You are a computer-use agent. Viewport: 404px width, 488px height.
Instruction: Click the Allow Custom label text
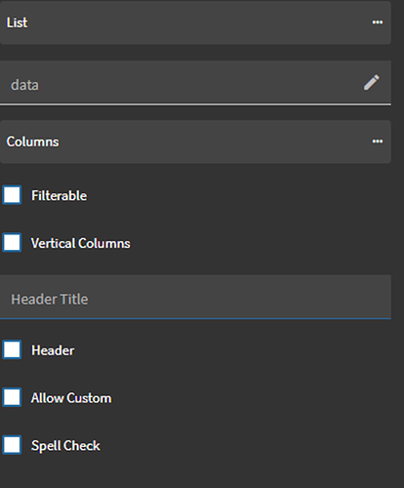[71, 398]
